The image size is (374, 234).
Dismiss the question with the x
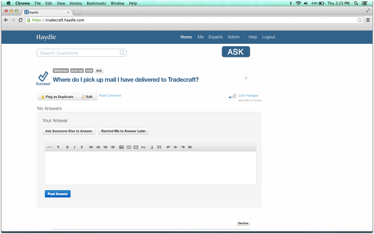(x=246, y=78)
